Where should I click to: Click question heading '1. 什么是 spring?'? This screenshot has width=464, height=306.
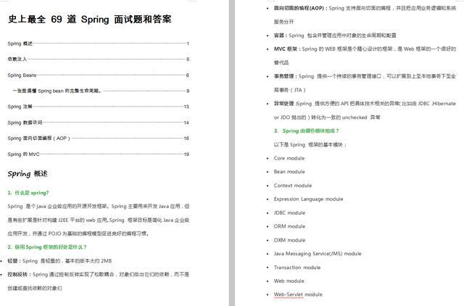click(x=28, y=193)
